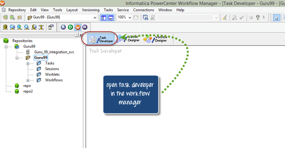Open the Guru99 folder selection dropdown
This screenshot has height=148, width=285.
[95, 17]
